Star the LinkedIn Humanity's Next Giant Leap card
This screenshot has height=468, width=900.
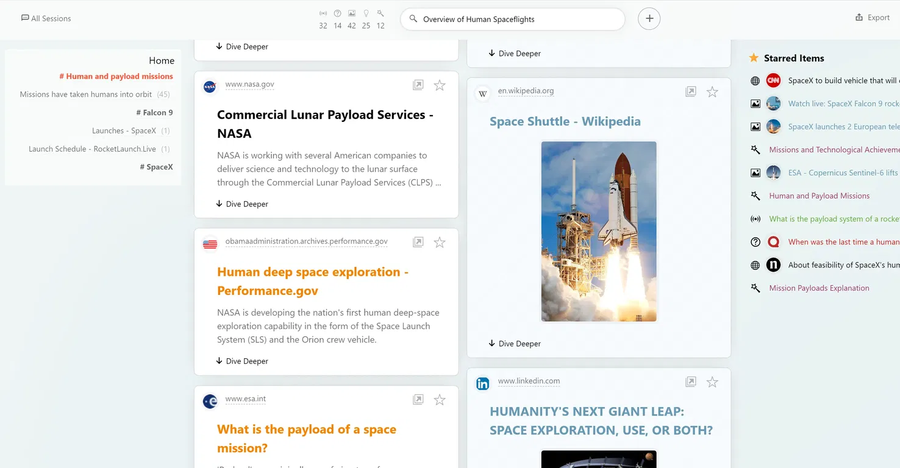pyautogui.click(x=712, y=382)
